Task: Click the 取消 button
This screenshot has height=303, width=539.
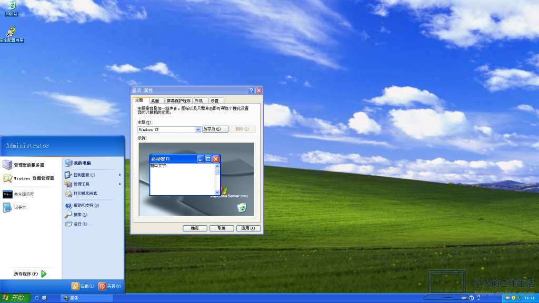Action: pos(222,228)
